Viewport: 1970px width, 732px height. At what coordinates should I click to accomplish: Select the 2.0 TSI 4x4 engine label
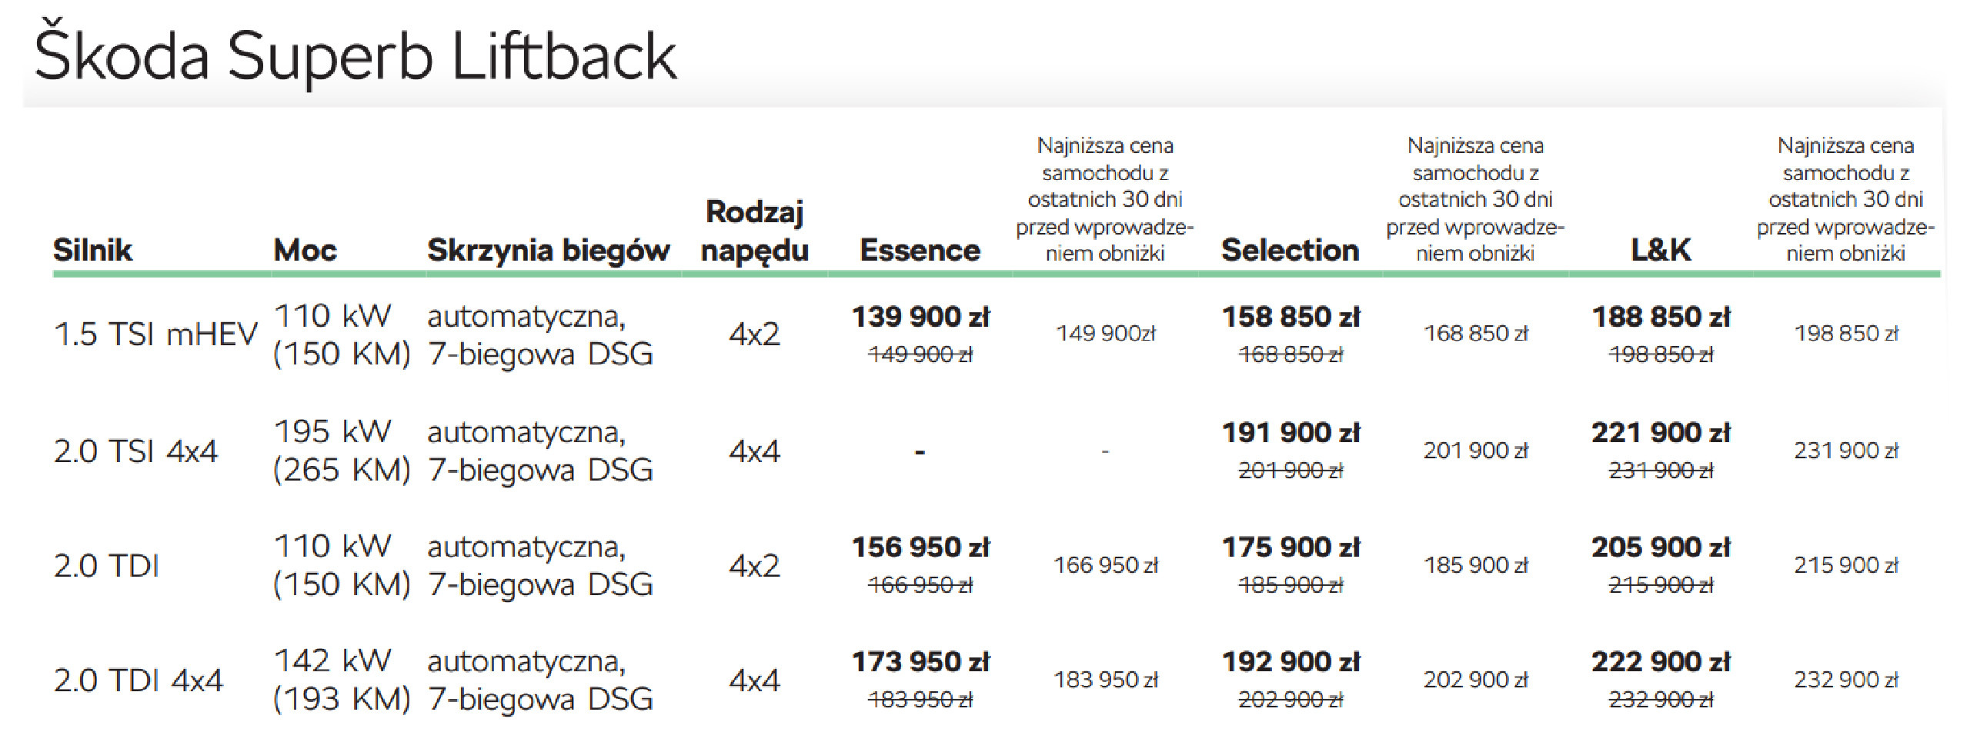[x=135, y=451]
